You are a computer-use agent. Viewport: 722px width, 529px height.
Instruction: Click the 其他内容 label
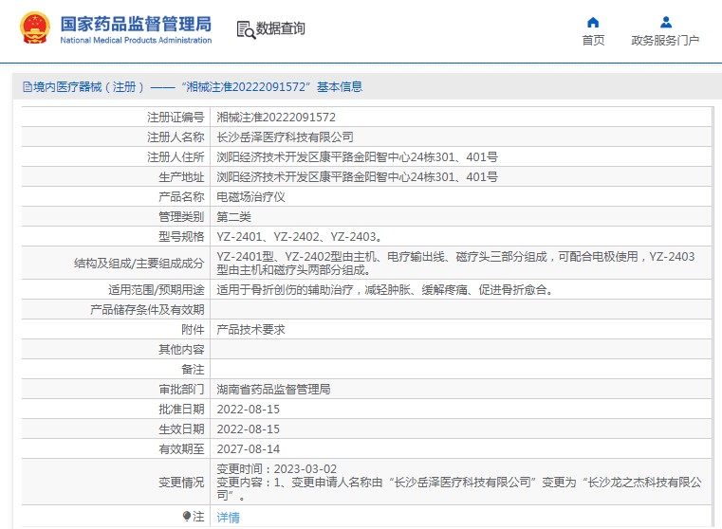pyautogui.click(x=181, y=349)
